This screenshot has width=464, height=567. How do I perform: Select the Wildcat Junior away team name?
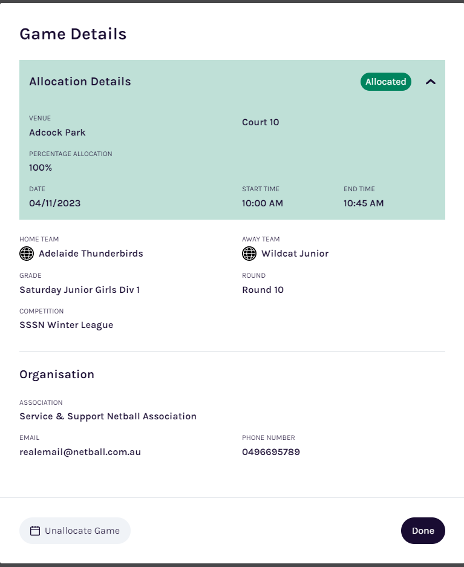tap(295, 254)
